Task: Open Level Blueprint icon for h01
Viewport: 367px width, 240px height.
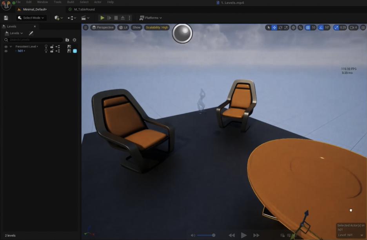Action: click(x=58, y=51)
